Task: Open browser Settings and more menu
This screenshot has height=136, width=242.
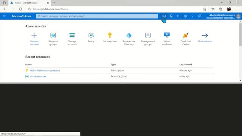Action: [237, 9]
